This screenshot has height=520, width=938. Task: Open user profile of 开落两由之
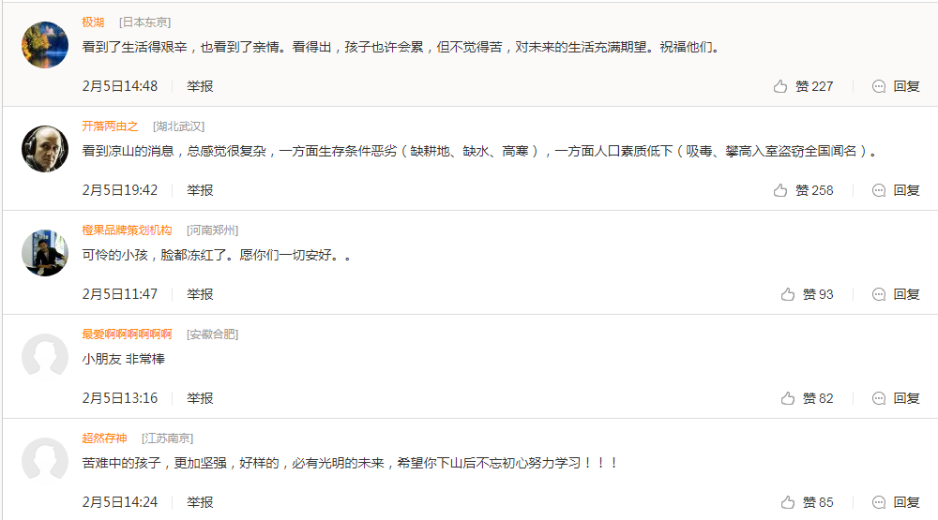110,126
